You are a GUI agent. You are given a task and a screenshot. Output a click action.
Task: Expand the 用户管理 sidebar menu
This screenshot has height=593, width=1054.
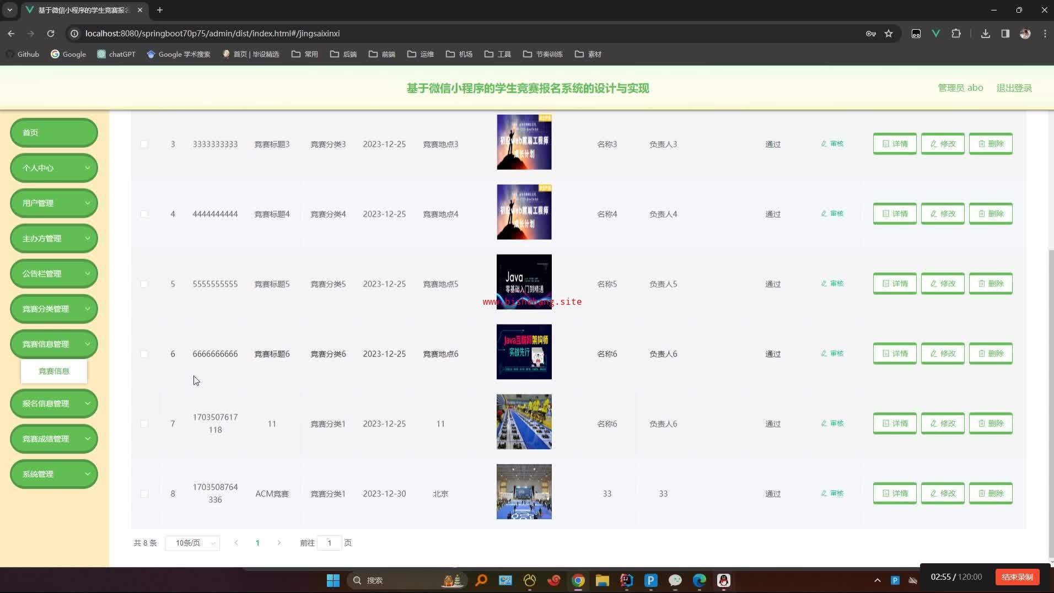click(54, 203)
